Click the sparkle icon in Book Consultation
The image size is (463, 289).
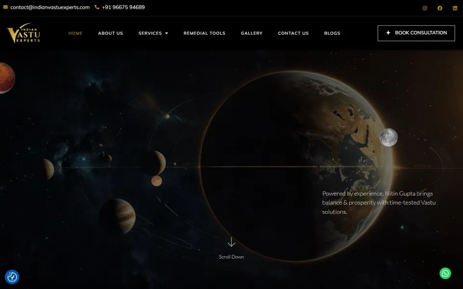(x=388, y=33)
